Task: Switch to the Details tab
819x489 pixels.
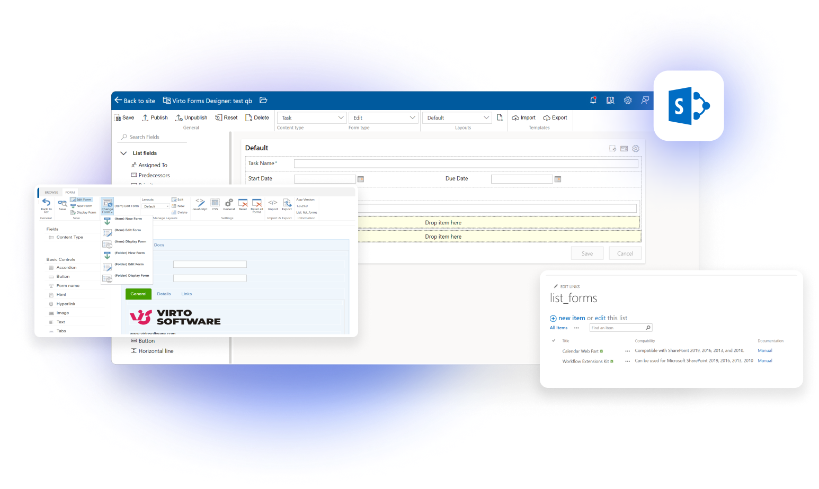Action: pos(164,294)
